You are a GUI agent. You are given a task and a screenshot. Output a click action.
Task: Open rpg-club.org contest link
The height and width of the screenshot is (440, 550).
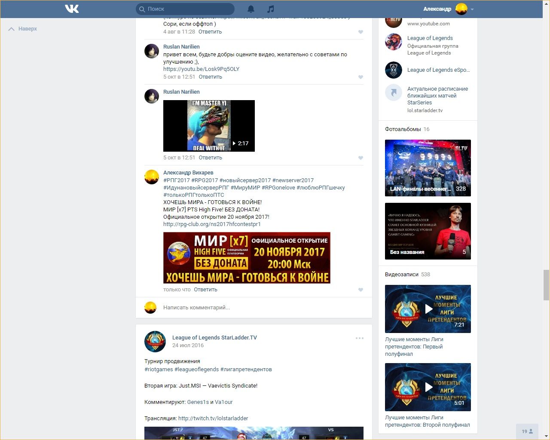coord(212,224)
